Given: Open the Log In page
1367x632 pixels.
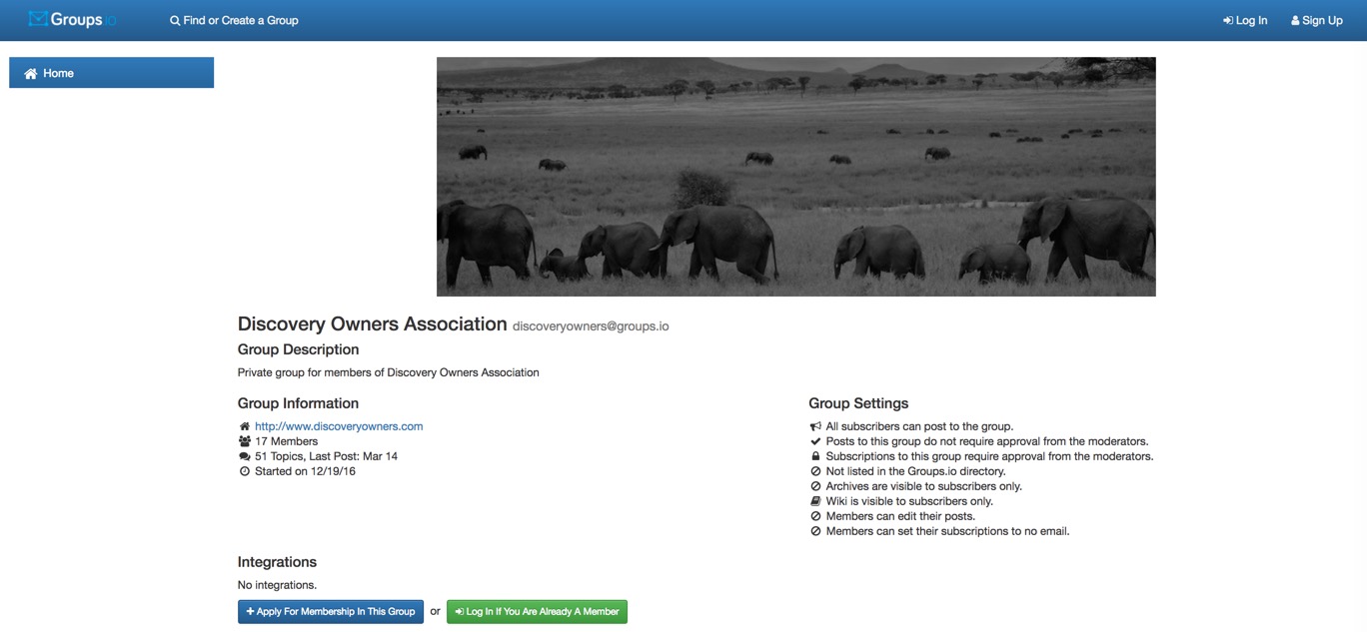Looking at the screenshot, I should (1245, 20).
